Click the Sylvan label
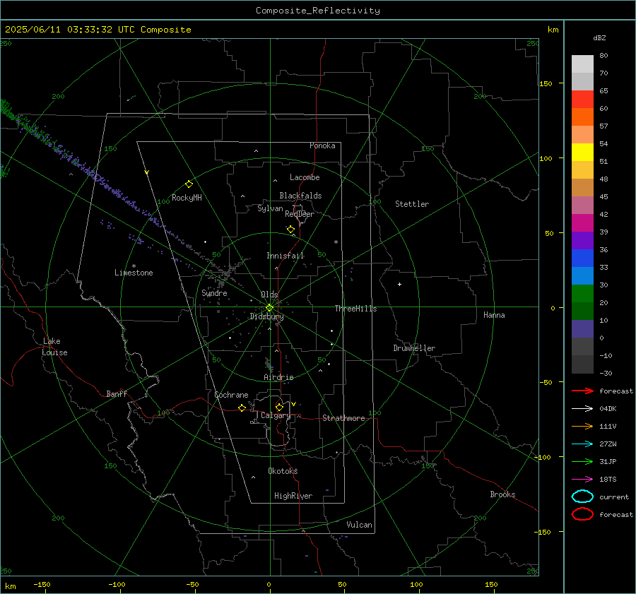The width and height of the screenshot is (636, 594). [x=270, y=209]
